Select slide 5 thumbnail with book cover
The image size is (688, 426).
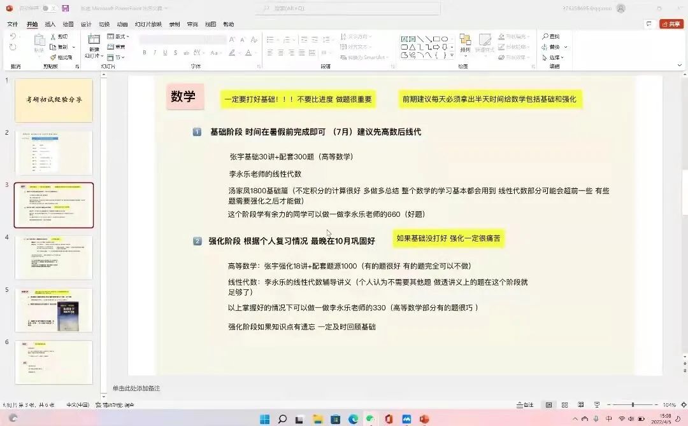point(54,310)
